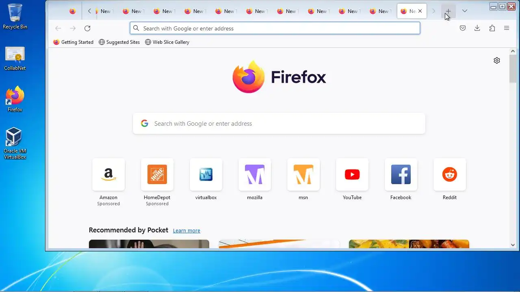Click the magnifier icon in the address bar

[136, 28]
